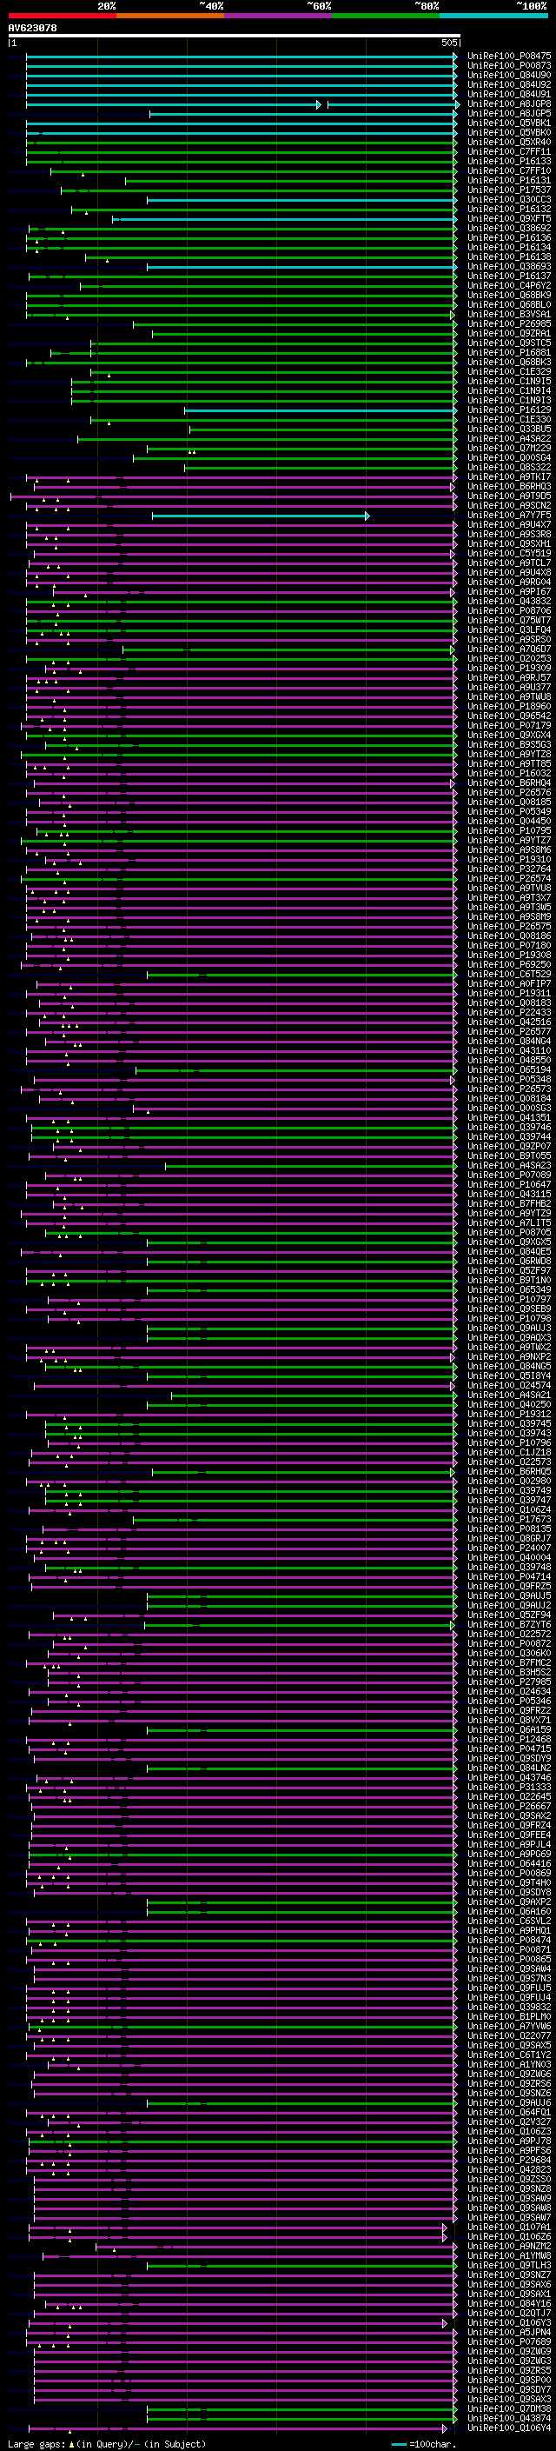Click the white query bar under AV623078
The height and width of the screenshot is (2451, 556).
click(234, 37)
